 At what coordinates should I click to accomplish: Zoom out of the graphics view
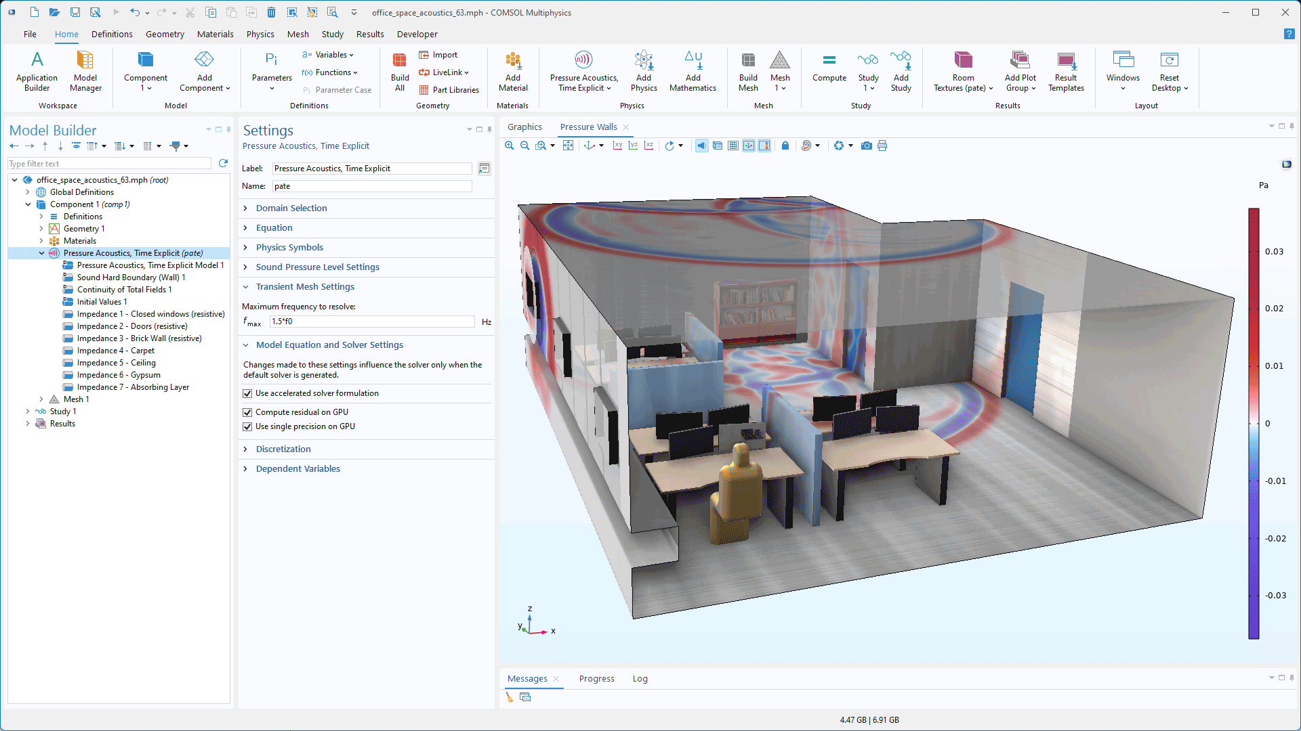[x=524, y=146]
